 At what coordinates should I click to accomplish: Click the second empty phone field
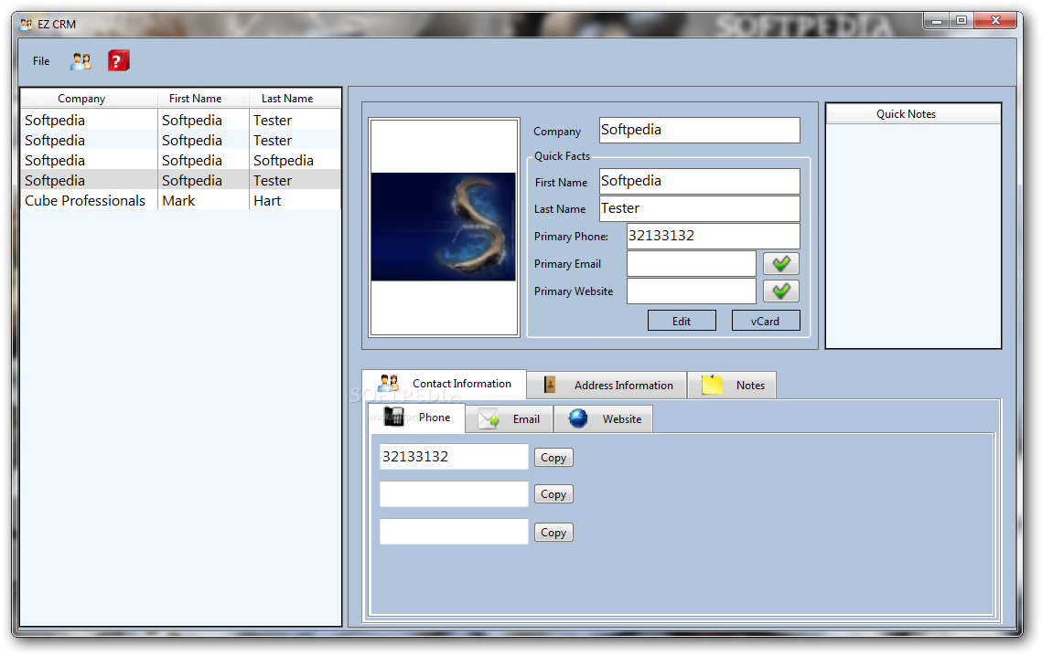click(454, 494)
